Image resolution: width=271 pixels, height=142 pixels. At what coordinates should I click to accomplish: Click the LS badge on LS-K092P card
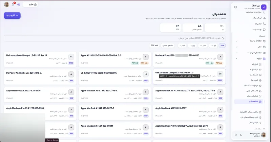(146, 74)
